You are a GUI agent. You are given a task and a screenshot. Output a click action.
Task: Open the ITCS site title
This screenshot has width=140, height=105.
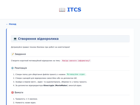point(74,10)
